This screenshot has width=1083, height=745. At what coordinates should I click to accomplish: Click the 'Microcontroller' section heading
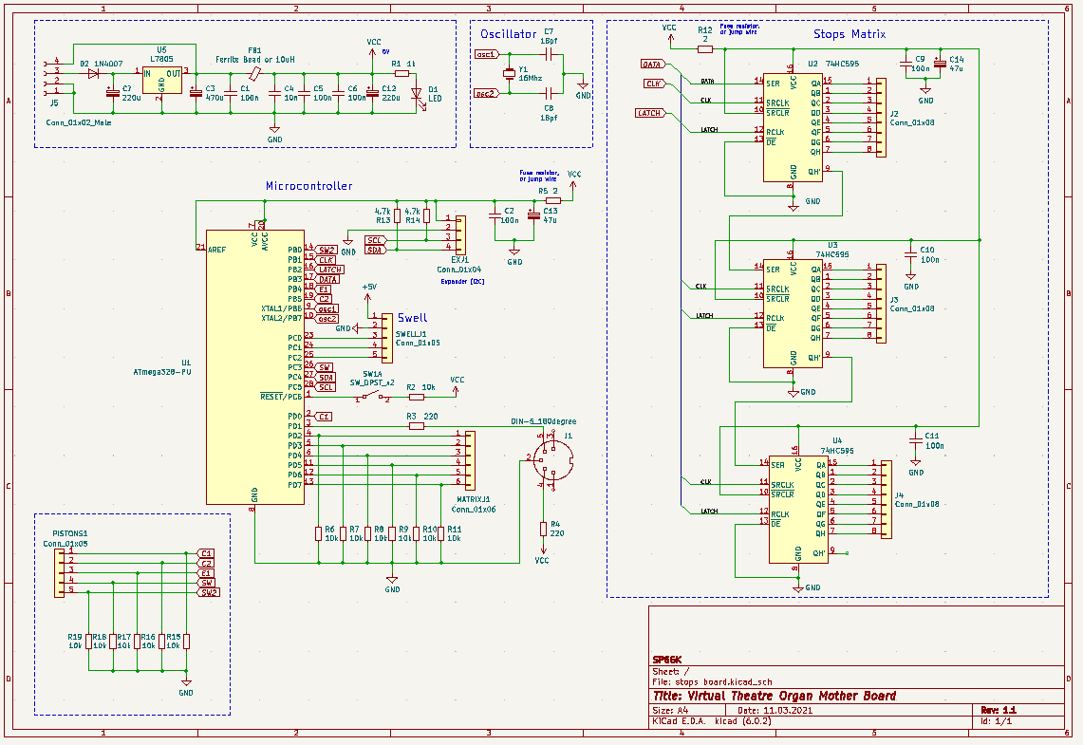308,186
